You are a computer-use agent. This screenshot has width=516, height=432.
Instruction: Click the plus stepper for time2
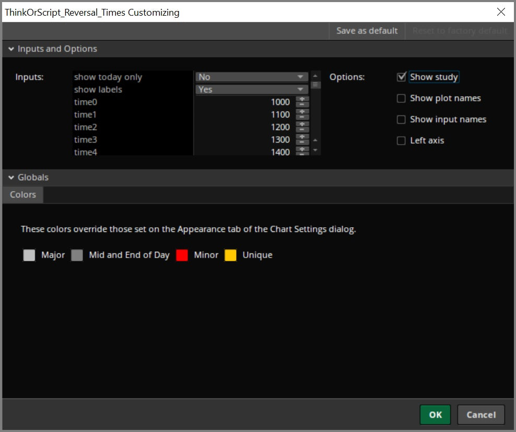[302, 124]
